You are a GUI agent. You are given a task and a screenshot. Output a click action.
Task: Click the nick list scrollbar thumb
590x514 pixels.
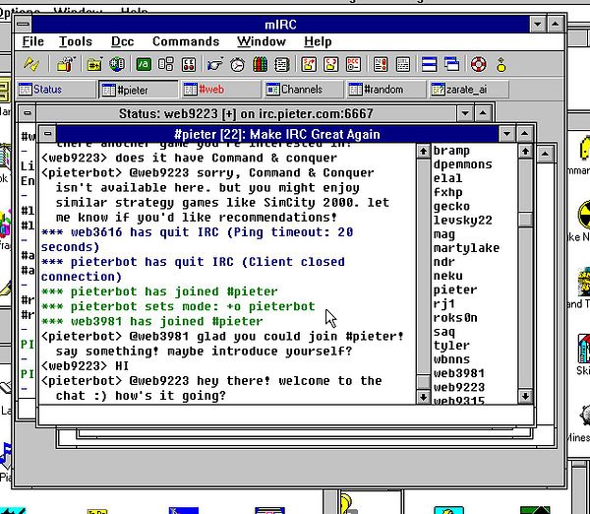click(525, 220)
